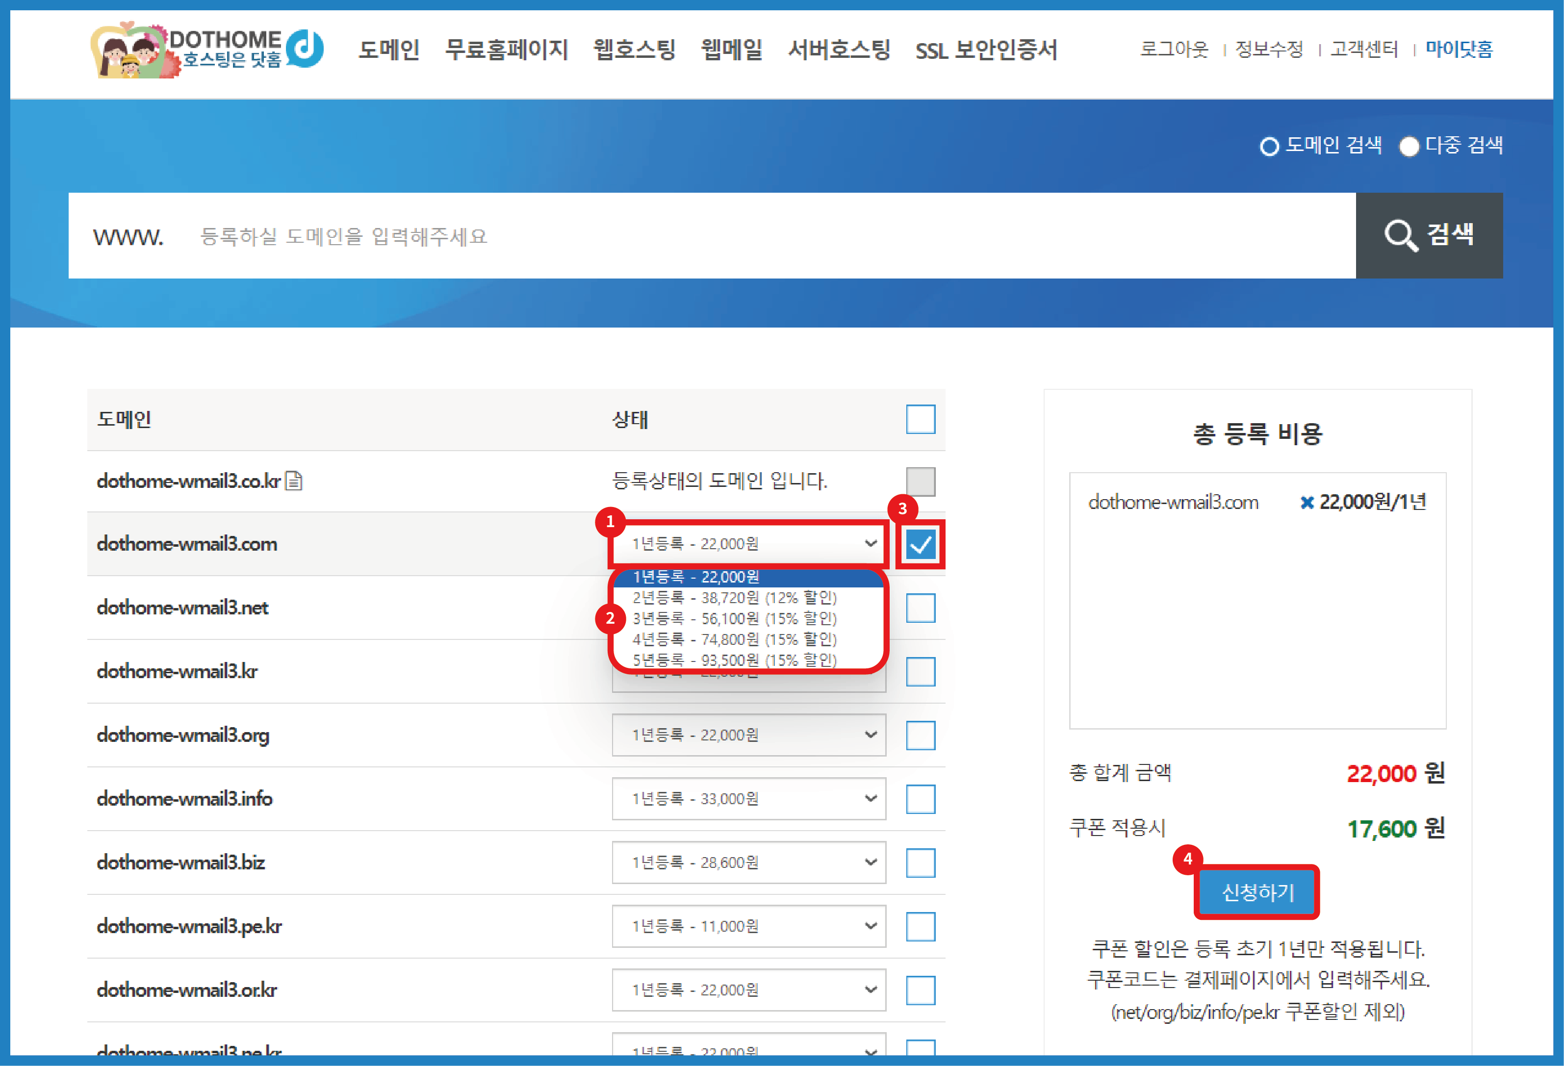The height and width of the screenshot is (1066, 1564).
Task: Click the 로그아웃 link
Action: [x=1174, y=49]
